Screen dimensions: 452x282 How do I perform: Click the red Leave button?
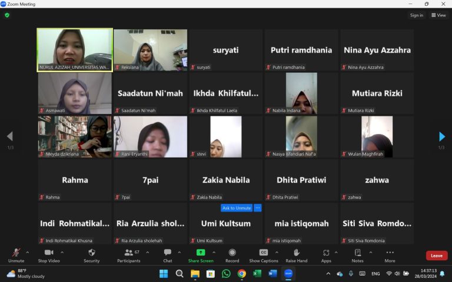click(437, 256)
